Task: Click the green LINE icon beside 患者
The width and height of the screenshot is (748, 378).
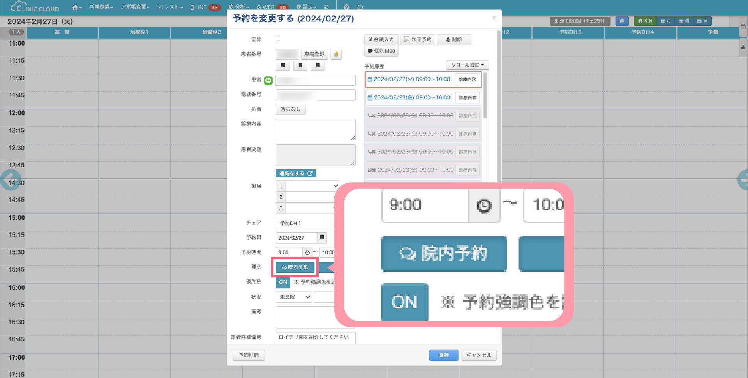Action: tap(268, 80)
